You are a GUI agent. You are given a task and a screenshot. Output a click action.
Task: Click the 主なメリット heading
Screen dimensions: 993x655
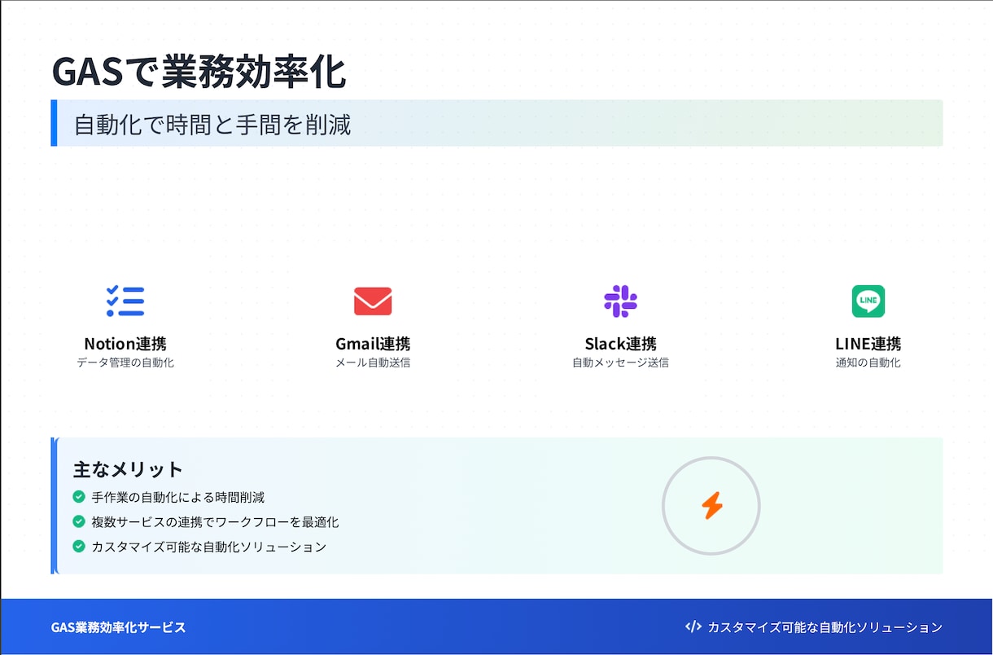128,469
